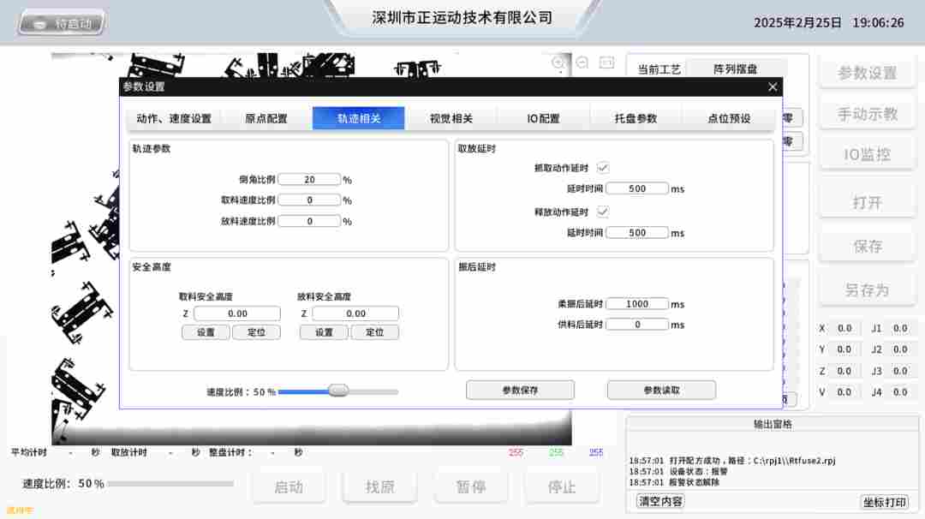925x519 pixels.
Task: Click the 待启动 status button
Action: coord(62,24)
